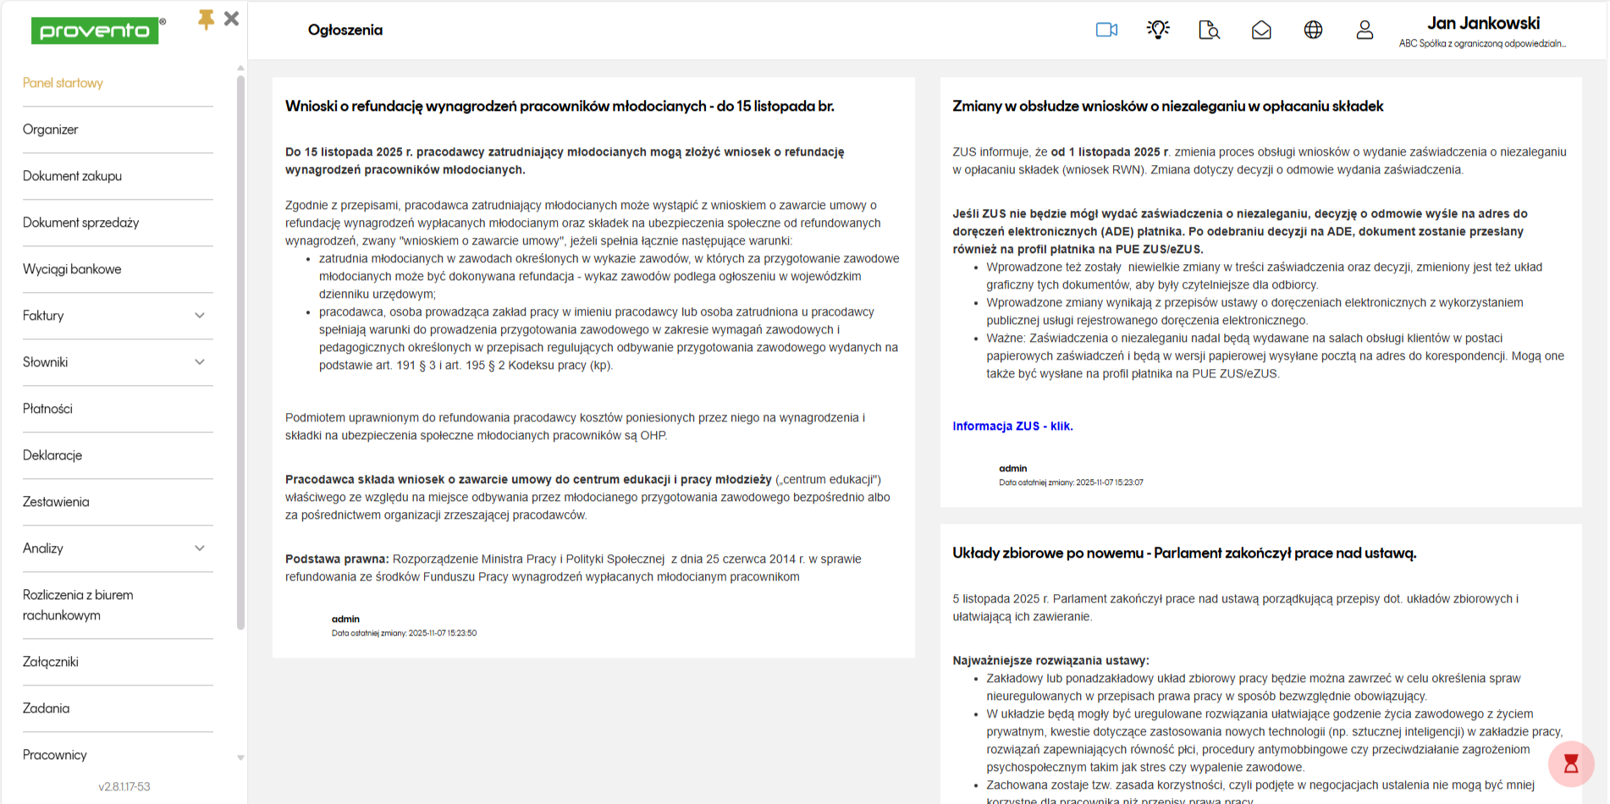Viewport: 1610px width, 804px height.
Task: Open Organizer from the sidebar
Action: click(x=51, y=129)
